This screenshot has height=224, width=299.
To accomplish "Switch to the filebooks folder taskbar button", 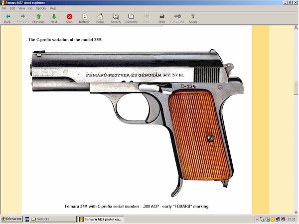I will 53,219.
